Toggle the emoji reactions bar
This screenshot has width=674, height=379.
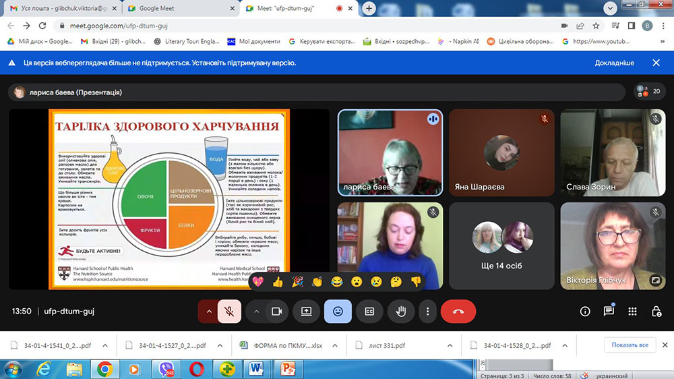coord(338,312)
